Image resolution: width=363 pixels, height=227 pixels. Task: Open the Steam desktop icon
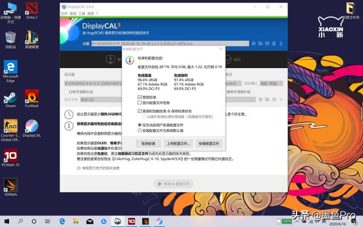[x=10, y=99]
